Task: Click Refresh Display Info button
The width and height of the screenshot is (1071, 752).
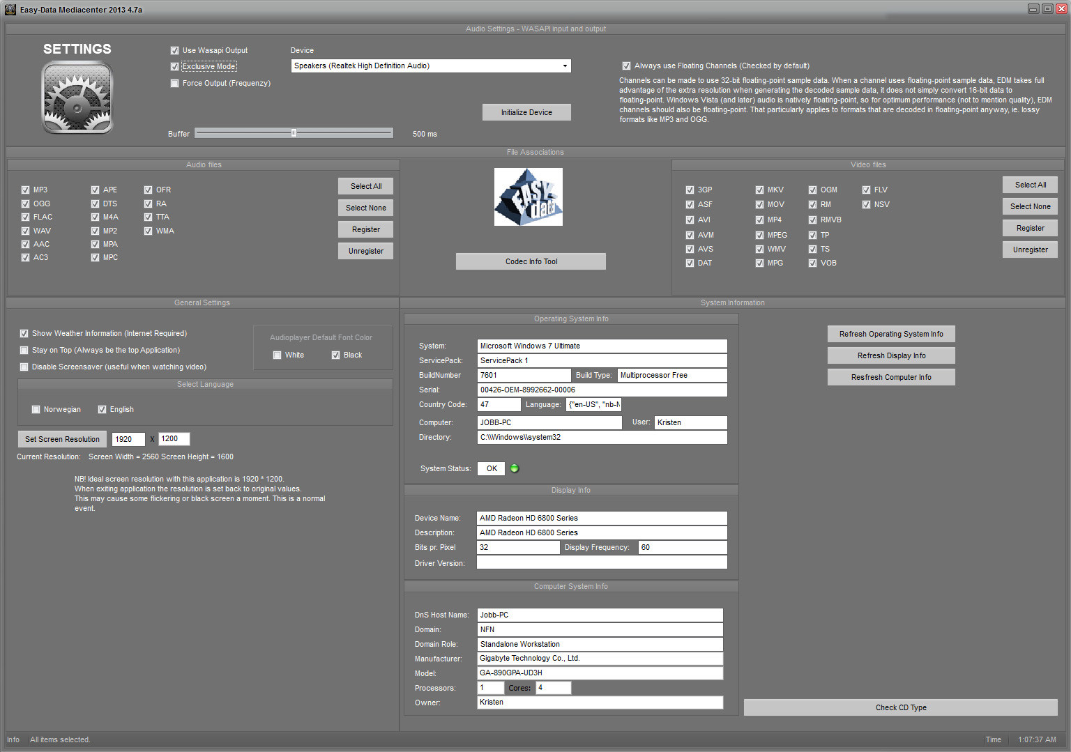Action: coord(891,355)
